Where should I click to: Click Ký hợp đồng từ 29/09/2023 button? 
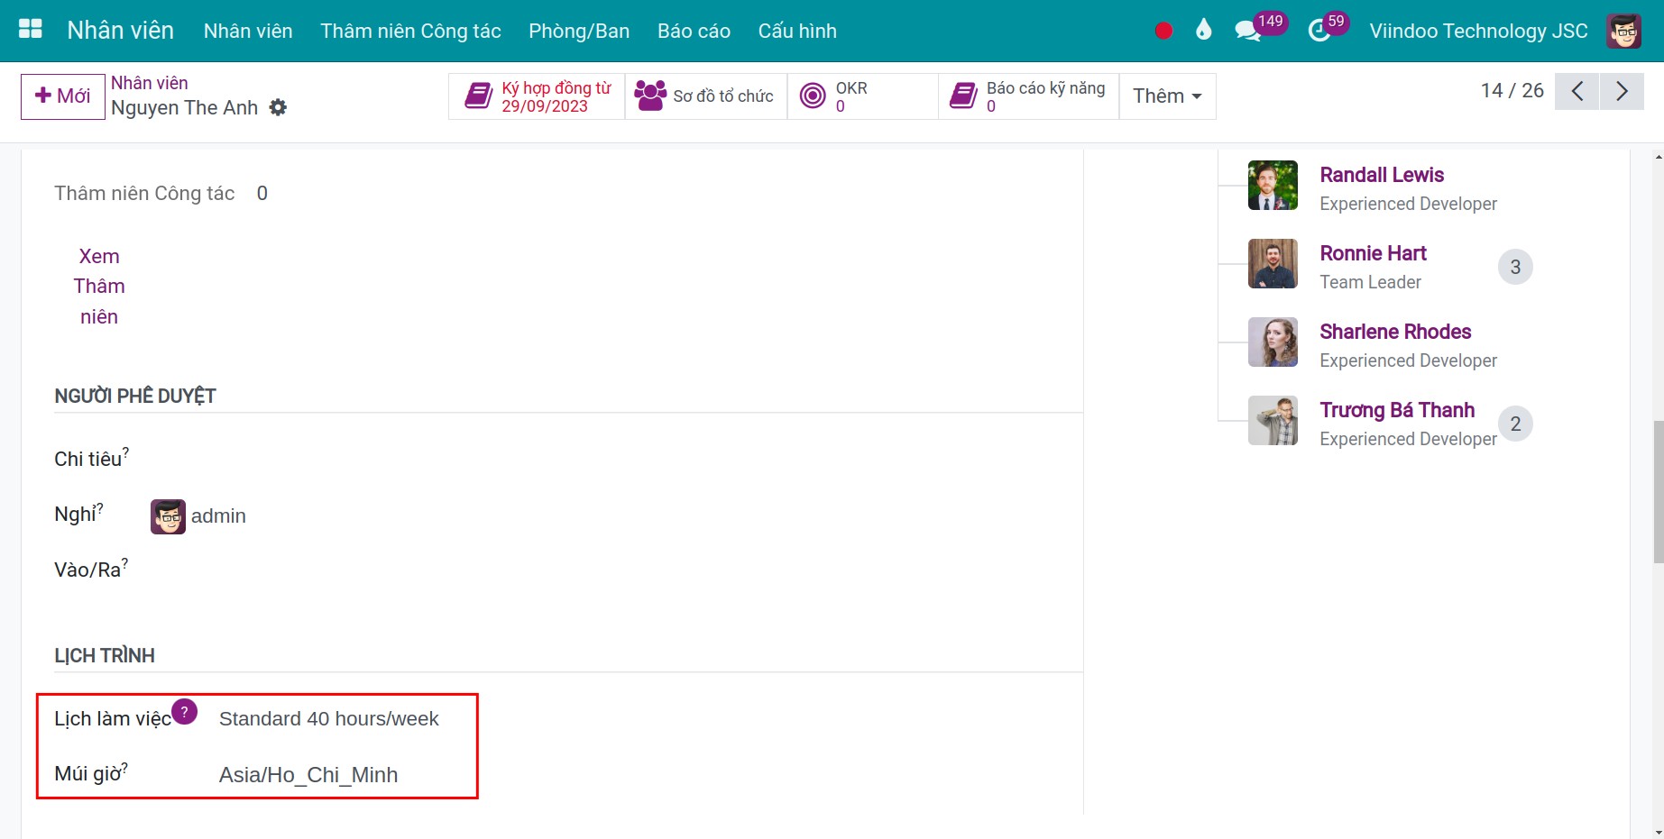point(537,96)
